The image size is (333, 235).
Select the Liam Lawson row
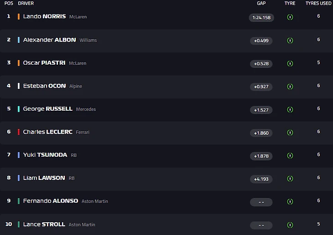tap(137, 178)
